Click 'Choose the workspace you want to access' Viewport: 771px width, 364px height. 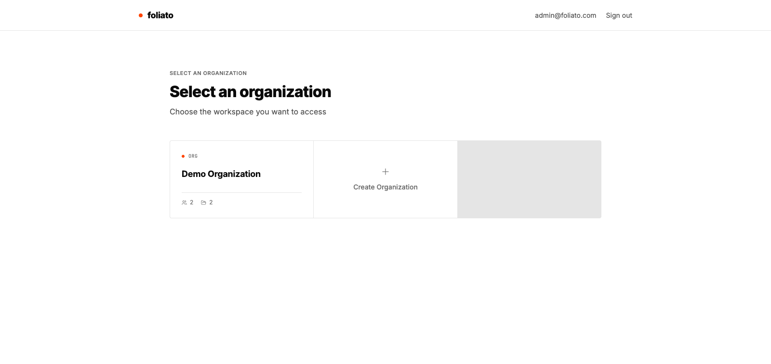point(248,112)
